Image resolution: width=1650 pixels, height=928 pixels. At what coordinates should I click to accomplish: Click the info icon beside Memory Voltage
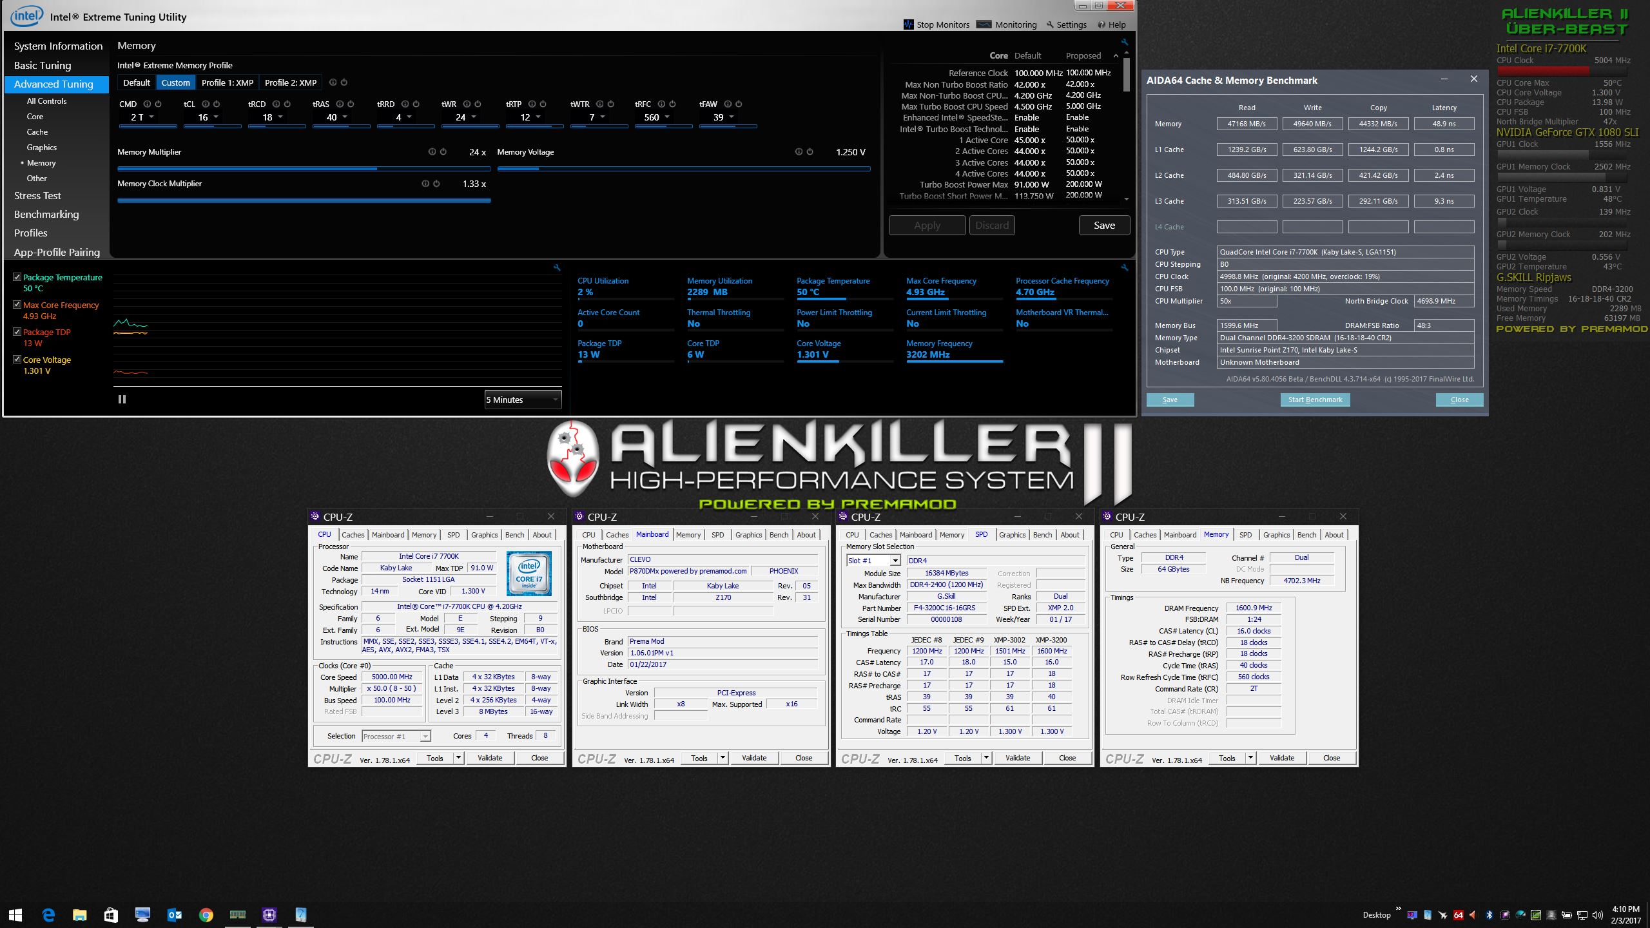[799, 152]
